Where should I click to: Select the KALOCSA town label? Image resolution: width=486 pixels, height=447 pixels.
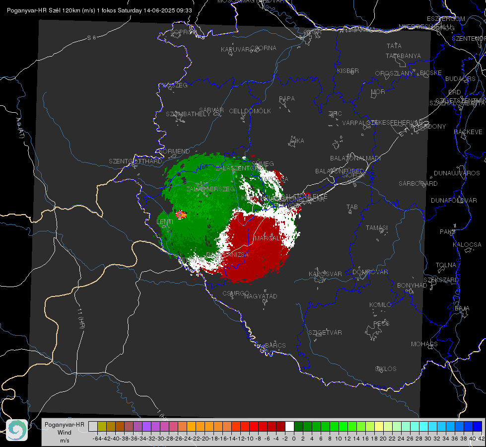tap(467, 245)
